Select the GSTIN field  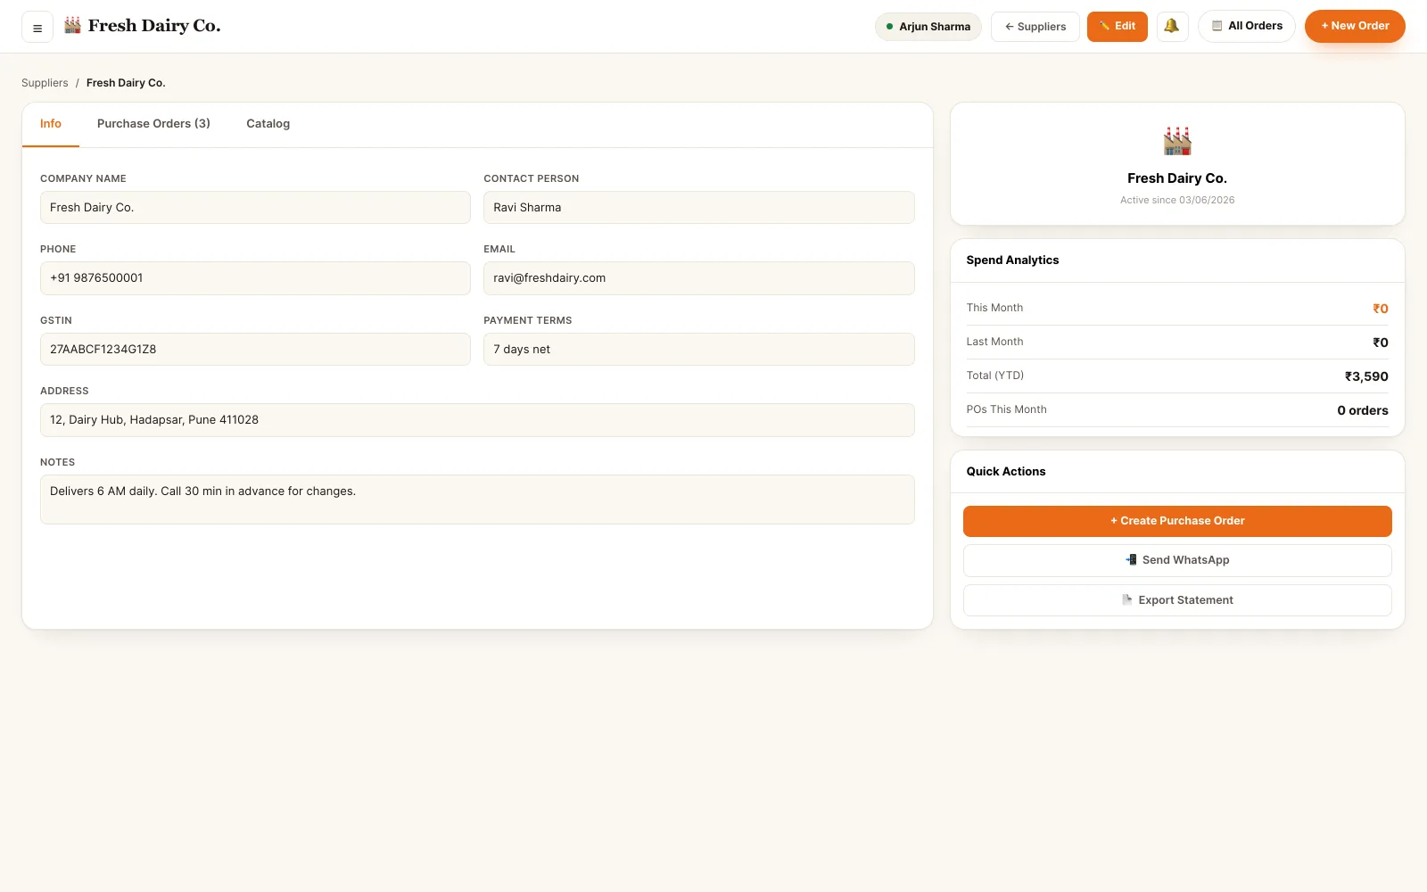coord(255,350)
